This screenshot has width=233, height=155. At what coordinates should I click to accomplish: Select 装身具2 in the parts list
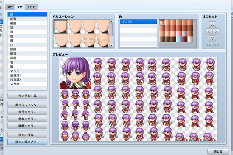click(27, 80)
